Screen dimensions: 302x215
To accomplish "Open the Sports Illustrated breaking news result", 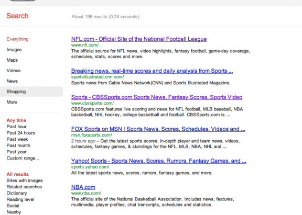I will click(x=152, y=71).
